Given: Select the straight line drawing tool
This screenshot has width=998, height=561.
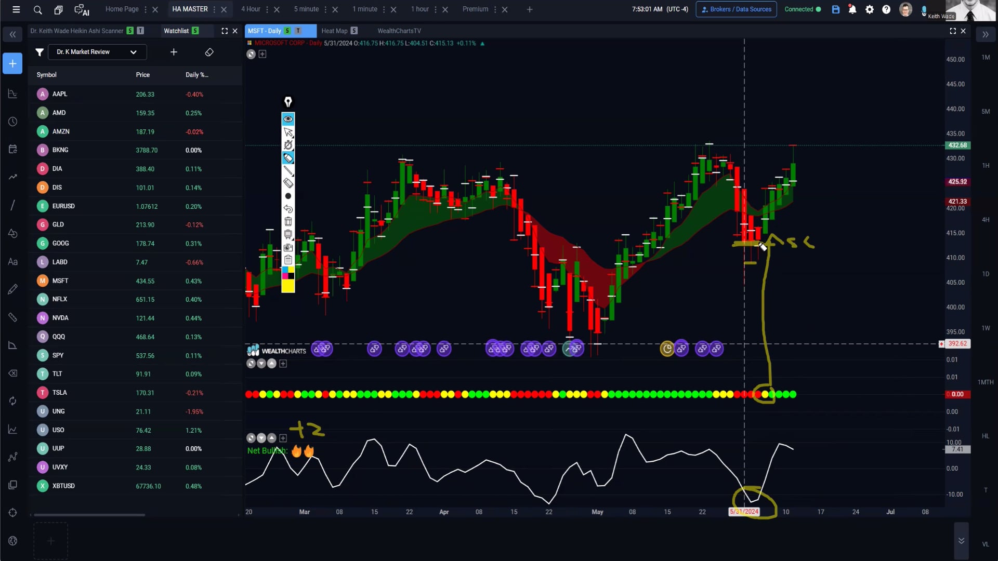Looking at the screenshot, I should click(288, 170).
